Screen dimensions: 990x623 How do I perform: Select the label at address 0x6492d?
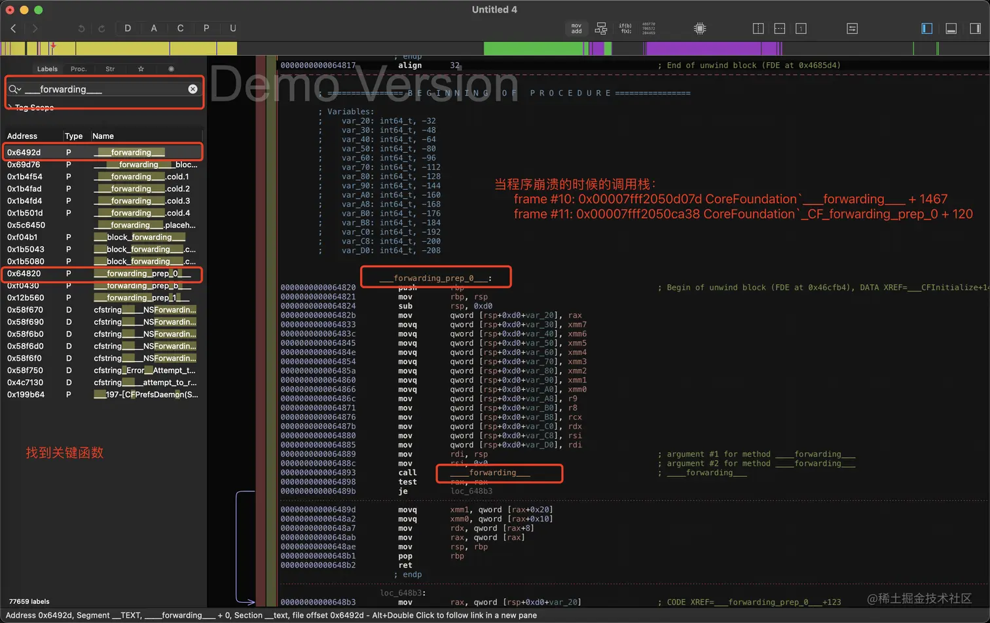(x=102, y=153)
